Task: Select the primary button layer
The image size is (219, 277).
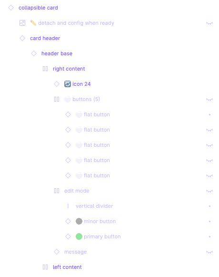Action: click(x=102, y=236)
